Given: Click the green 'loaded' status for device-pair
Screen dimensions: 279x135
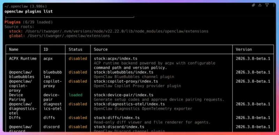Looking at the screenshot, I should (75, 95).
